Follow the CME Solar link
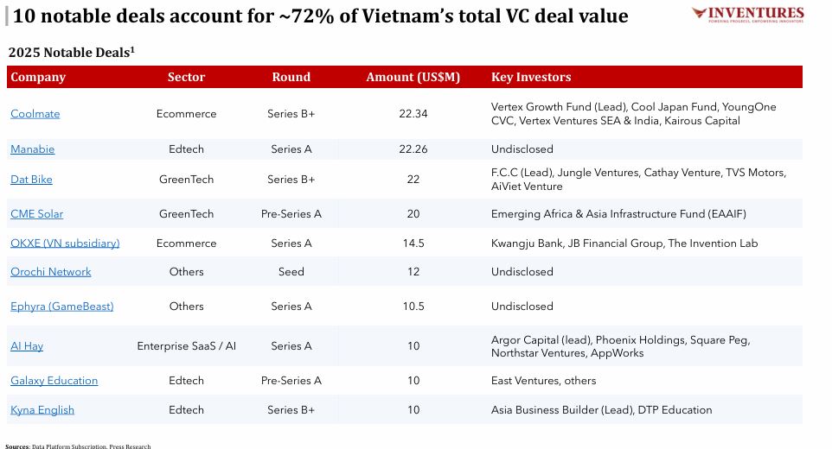This screenshot has height=449, width=832. coord(37,214)
